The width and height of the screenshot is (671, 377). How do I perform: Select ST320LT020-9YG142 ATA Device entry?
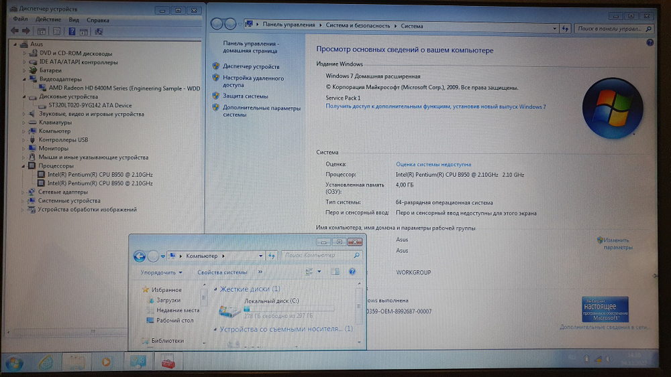90,105
